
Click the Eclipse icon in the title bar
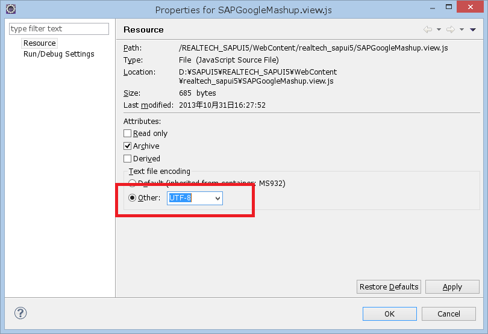coord(11,9)
